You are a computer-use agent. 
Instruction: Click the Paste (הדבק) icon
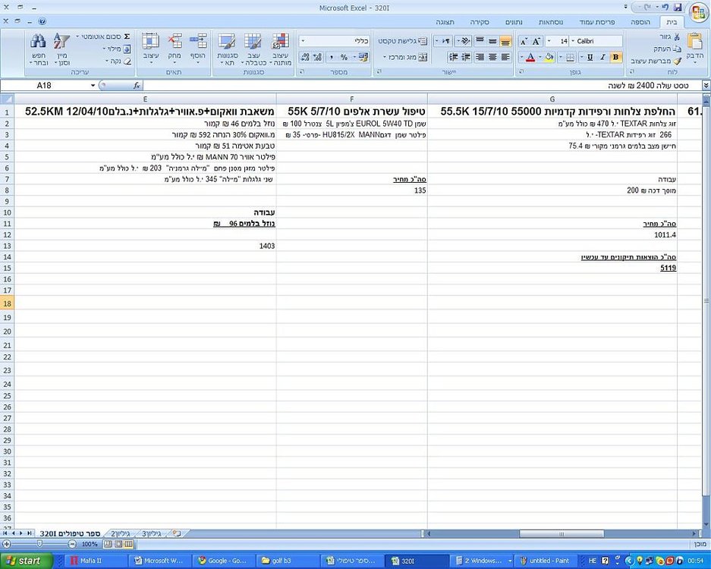click(694, 41)
